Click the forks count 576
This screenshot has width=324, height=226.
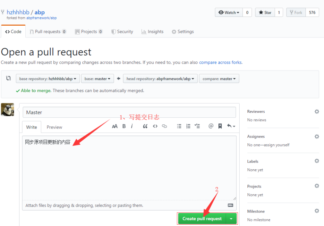(x=312, y=12)
